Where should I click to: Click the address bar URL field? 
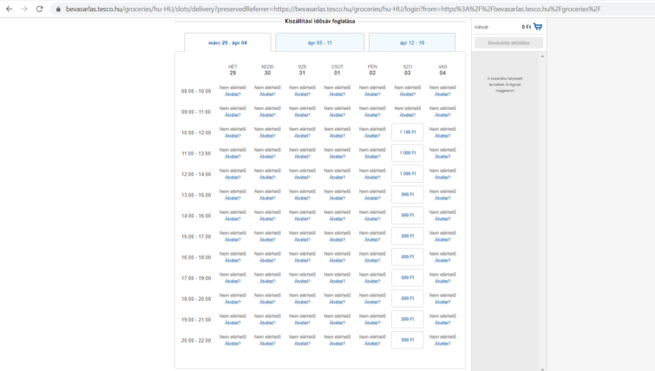coord(347,9)
